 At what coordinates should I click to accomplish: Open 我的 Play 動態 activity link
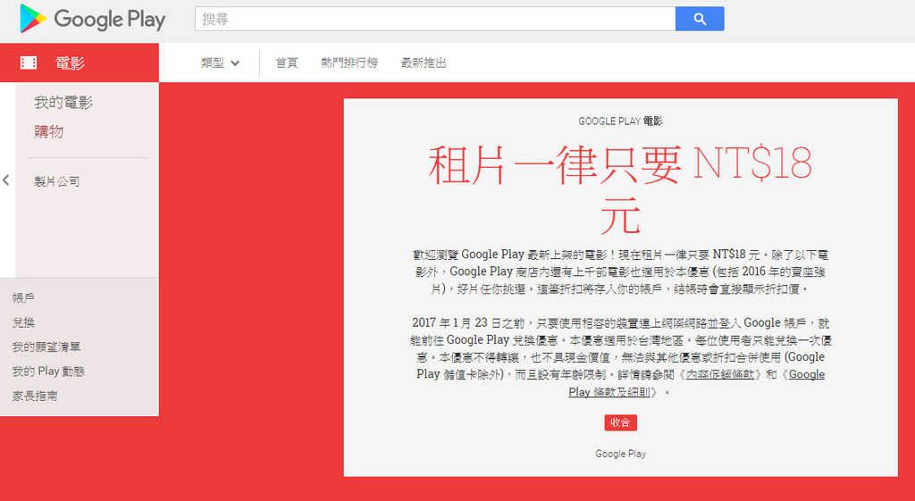tap(48, 371)
